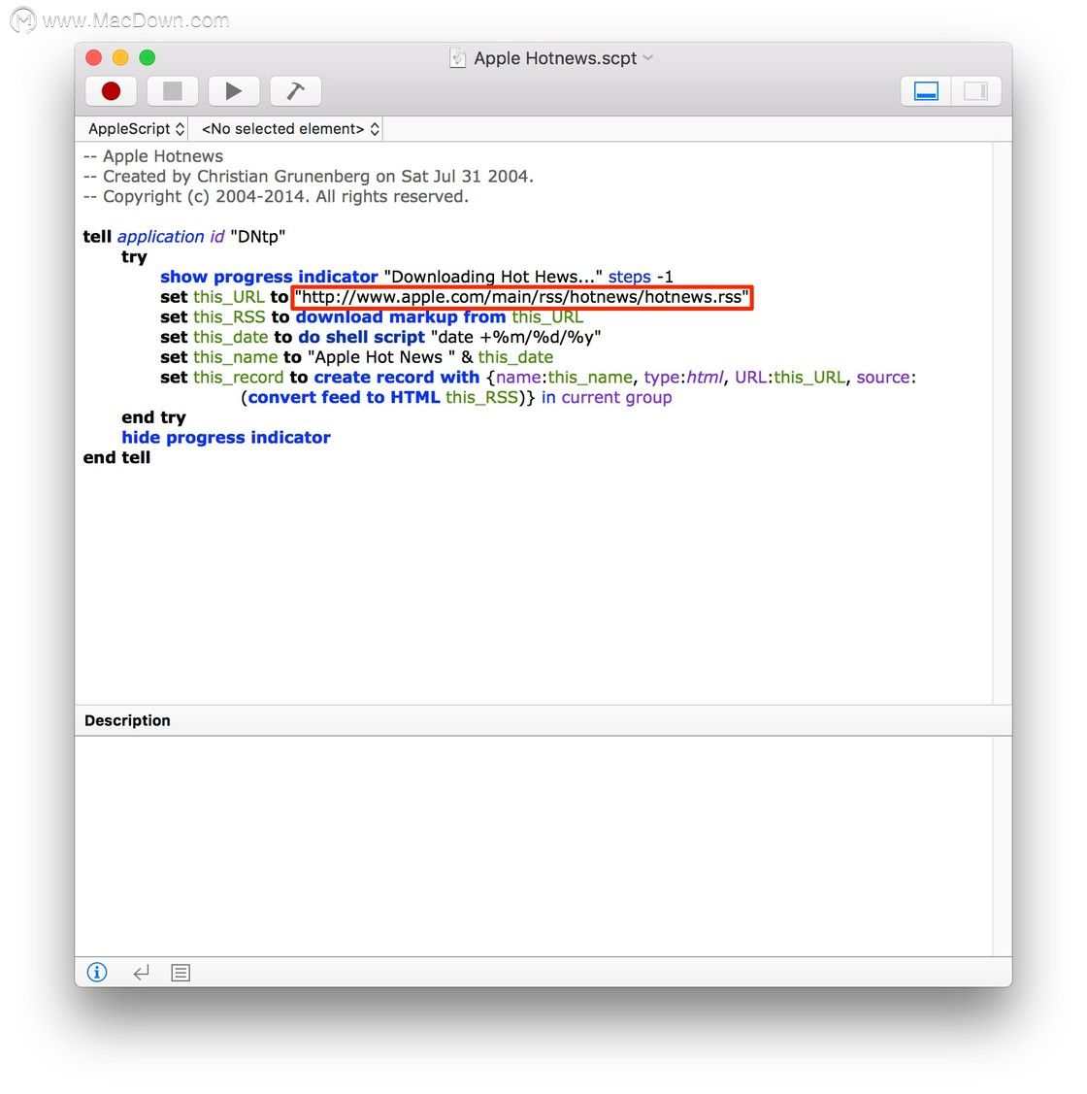
Task: Click inside the empty Description text area
Action: pos(534,845)
